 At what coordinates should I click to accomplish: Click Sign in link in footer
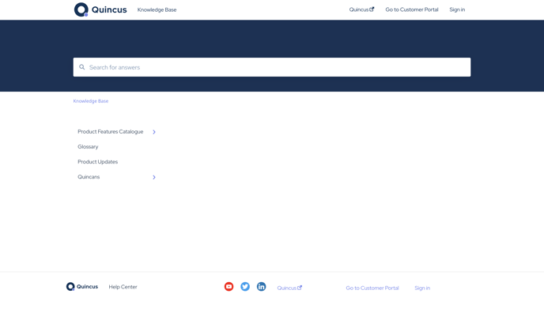click(422, 288)
